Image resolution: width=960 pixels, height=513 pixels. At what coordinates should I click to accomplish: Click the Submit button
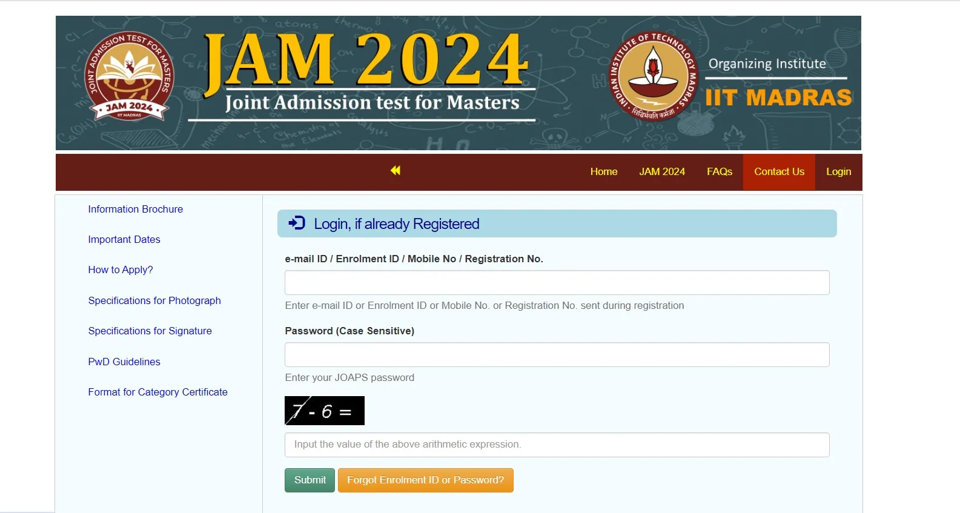pos(310,480)
